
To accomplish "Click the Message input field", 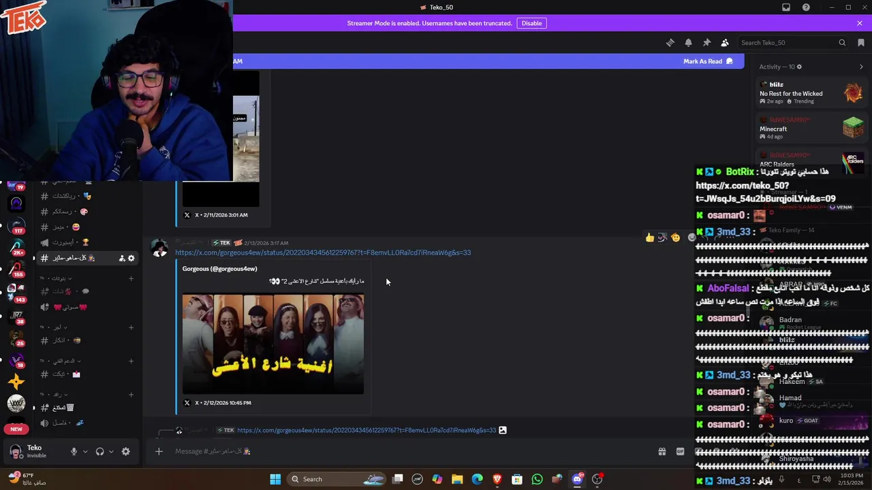I will (409, 451).
